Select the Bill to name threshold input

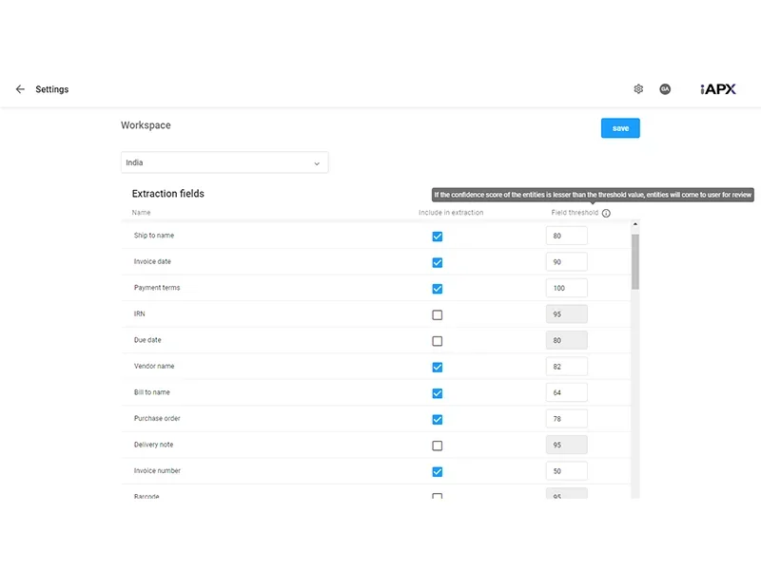pos(566,392)
